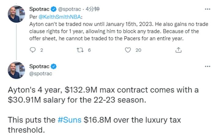Click the like count of 20
This screenshot has width=216, height=137.
point(138,50)
